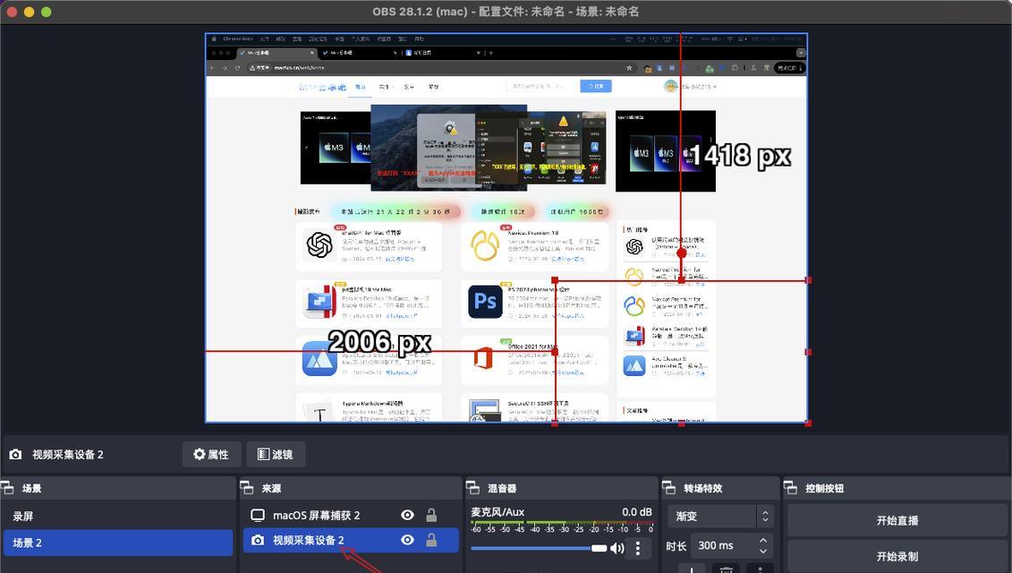Click the camera icon beside the source toolbar's 视频采集设备 2
This screenshot has height=573, width=1012.
[15, 454]
